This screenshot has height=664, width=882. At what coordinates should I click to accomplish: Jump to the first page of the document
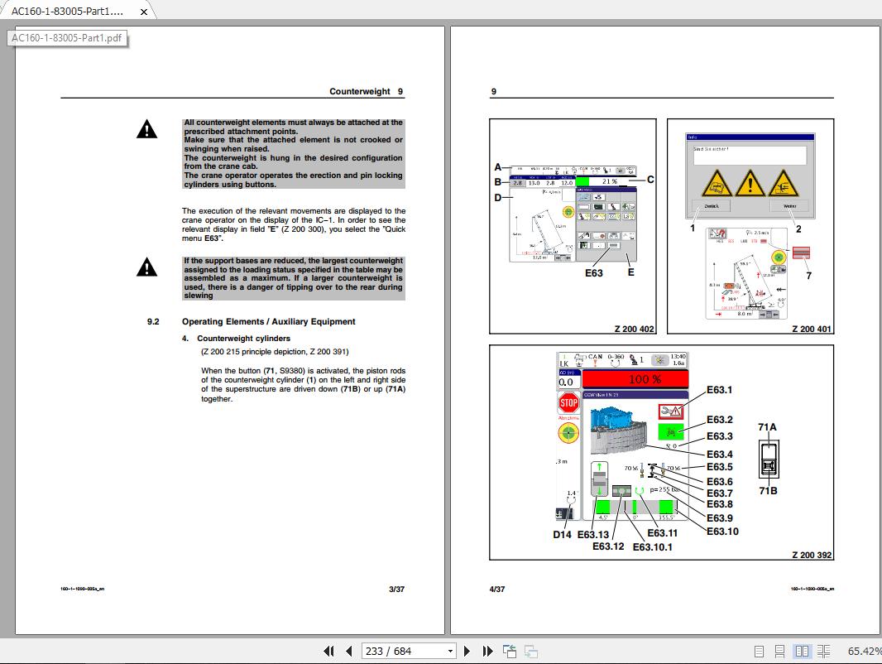coord(329,651)
